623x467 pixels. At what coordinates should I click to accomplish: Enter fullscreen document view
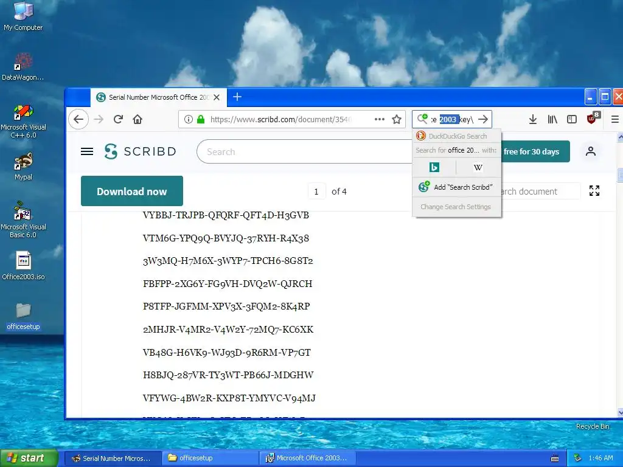(594, 191)
